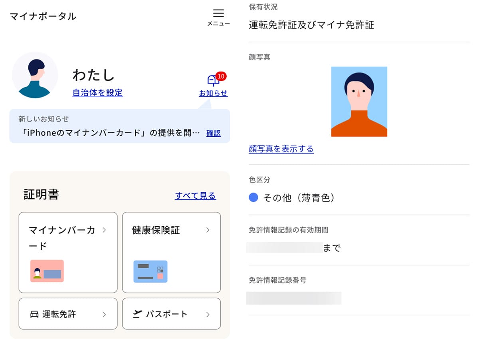Expand the 健康保険証 chevron arrow
Image resolution: width=479 pixels, height=339 pixels.
point(208,230)
